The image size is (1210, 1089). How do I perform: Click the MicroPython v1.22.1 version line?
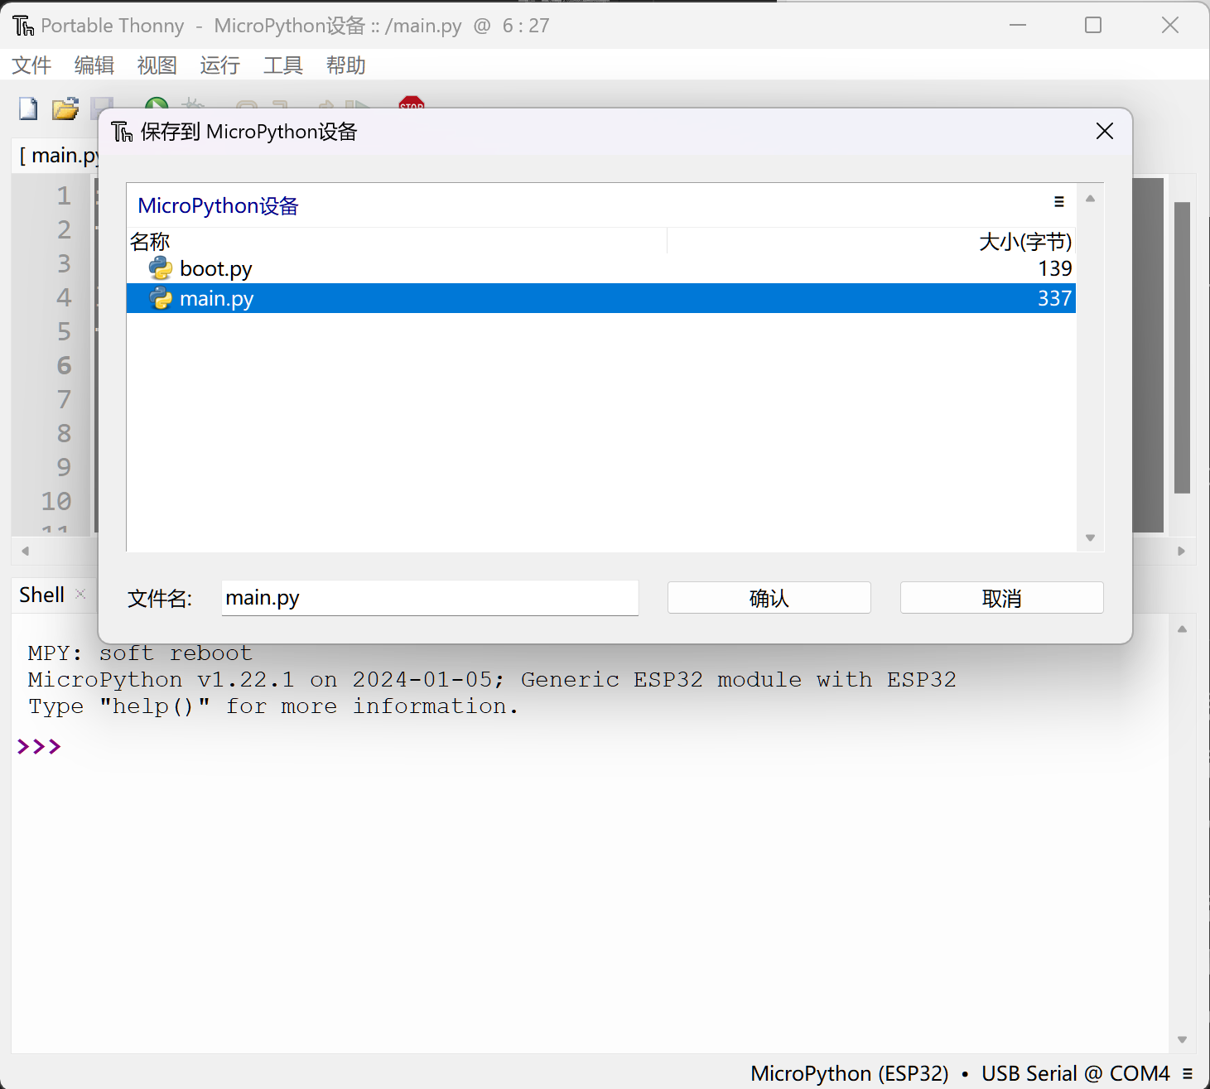click(x=492, y=680)
